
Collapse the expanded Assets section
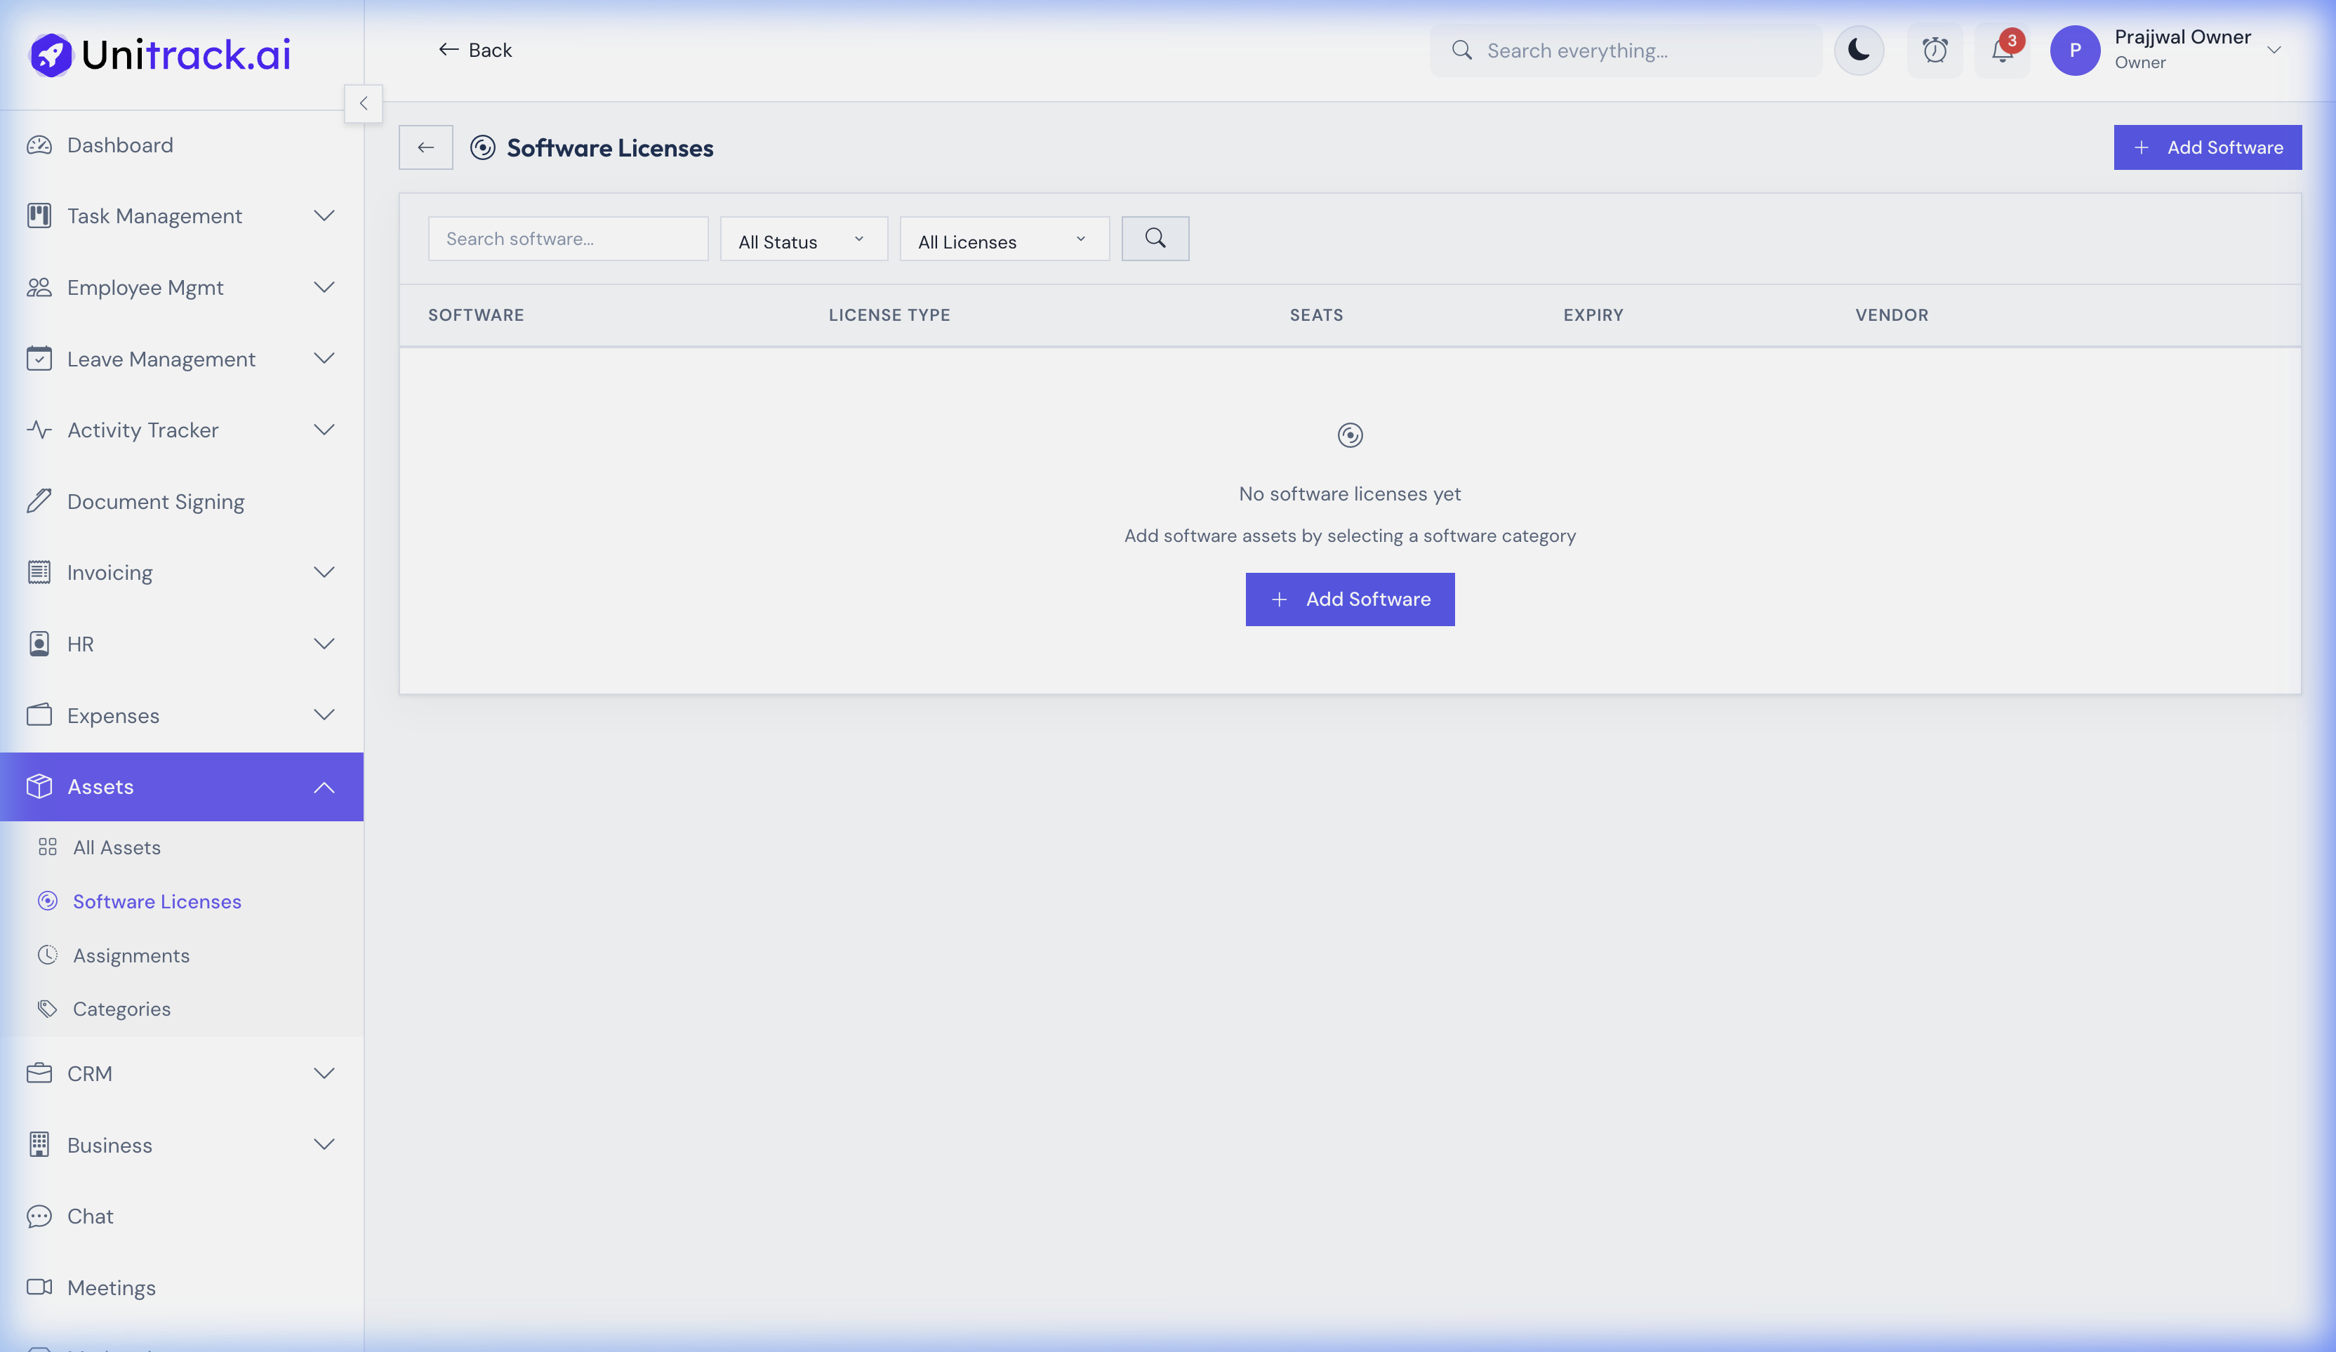[x=324, y=786]
